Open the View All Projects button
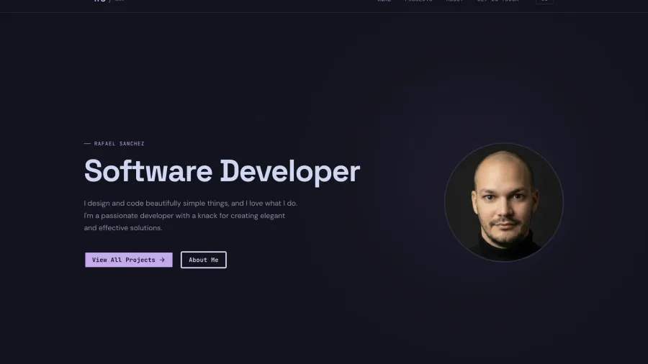648x364 pixels. tap(129, 260)
